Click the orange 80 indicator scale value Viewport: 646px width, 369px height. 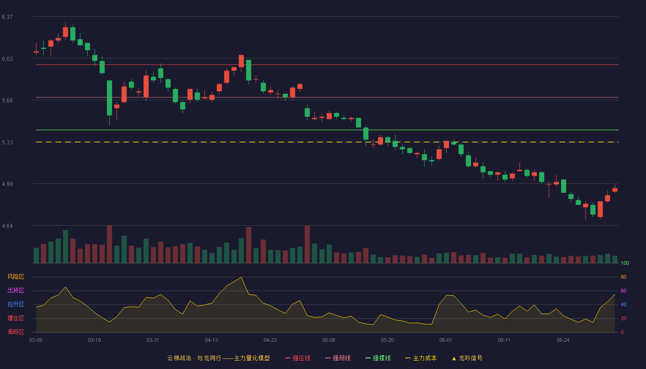[623, 277]
